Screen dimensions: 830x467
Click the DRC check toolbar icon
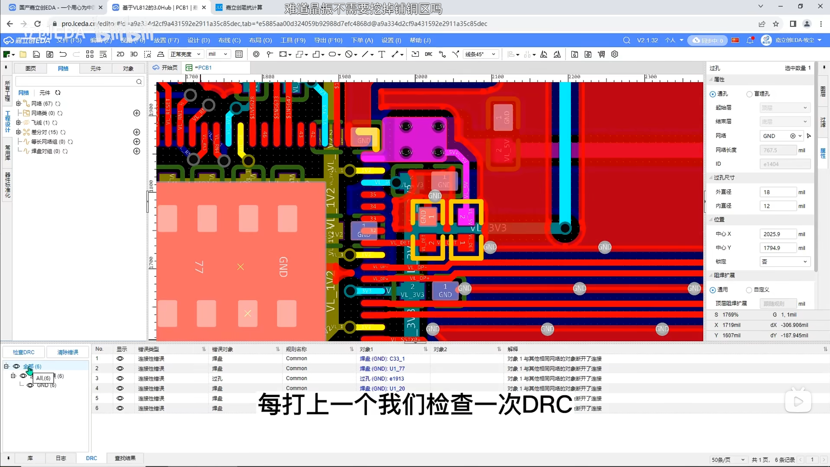click(x=428, y=54)
